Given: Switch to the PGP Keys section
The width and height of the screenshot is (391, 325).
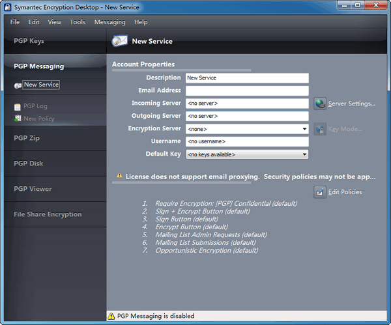Looking at the screenshot, I should [29, 41].
